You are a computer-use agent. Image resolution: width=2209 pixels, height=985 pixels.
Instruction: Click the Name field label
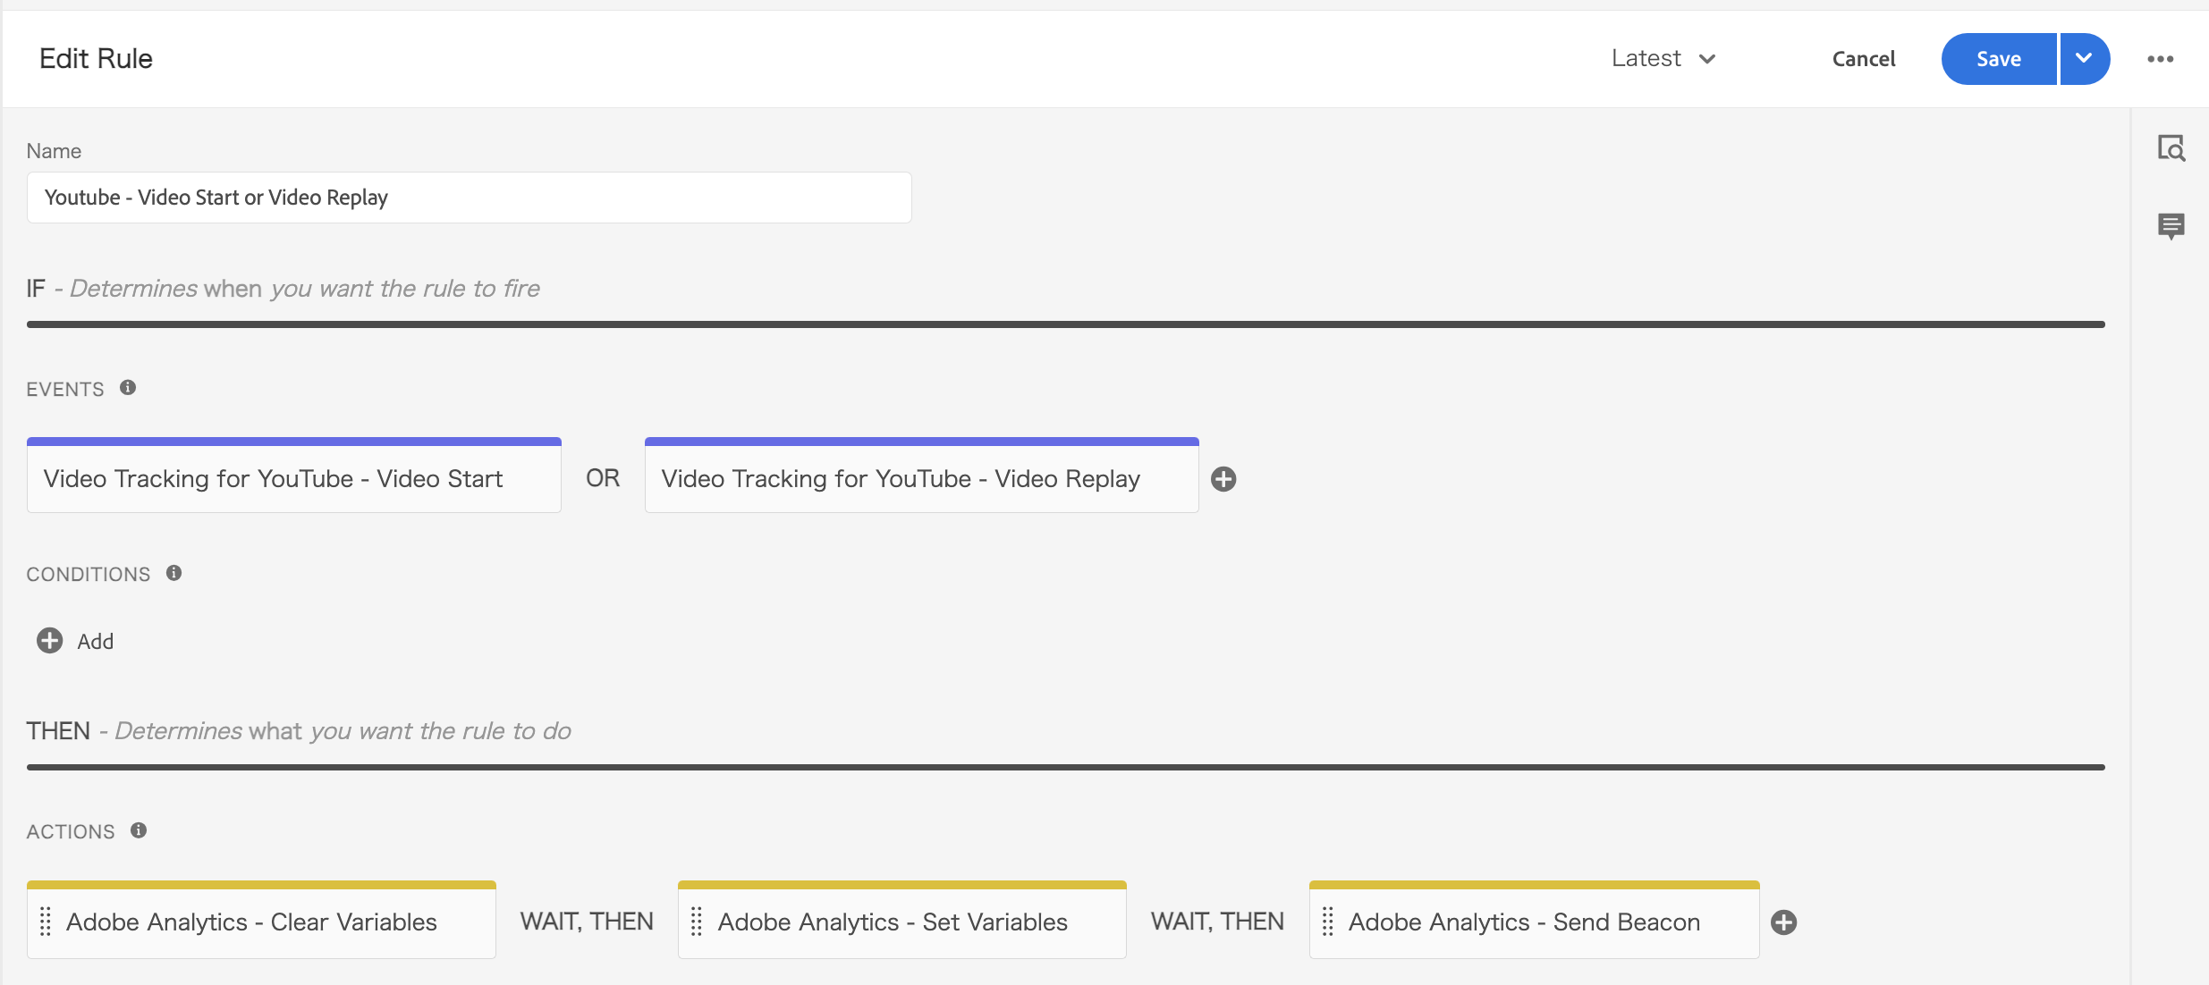(54, 151)
